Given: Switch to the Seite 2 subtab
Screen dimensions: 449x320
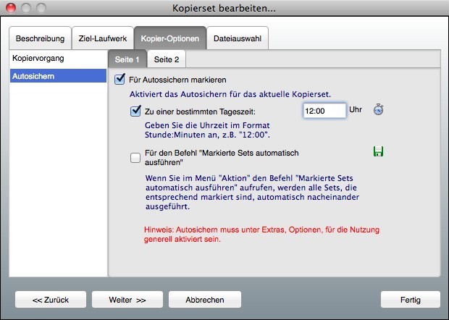Looking at the screenshot, I should point(166,59).
